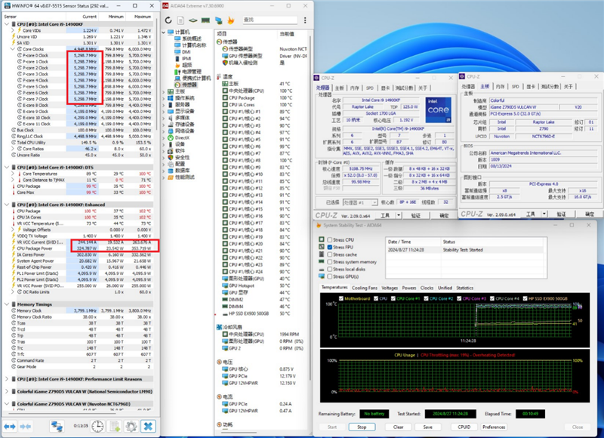Click 验证 button in the left CPU-Z window
Image resolution: width=604 pixels, height=438 pixels.
click(416, 215)
